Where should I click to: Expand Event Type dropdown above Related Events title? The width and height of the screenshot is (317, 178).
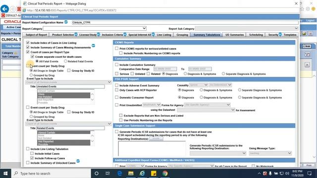68,124
